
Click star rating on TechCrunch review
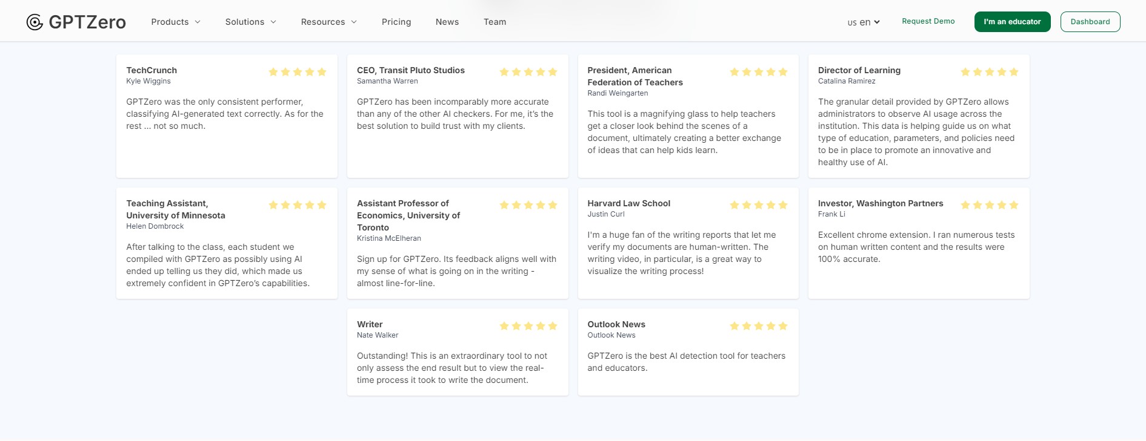coord(297,72)
